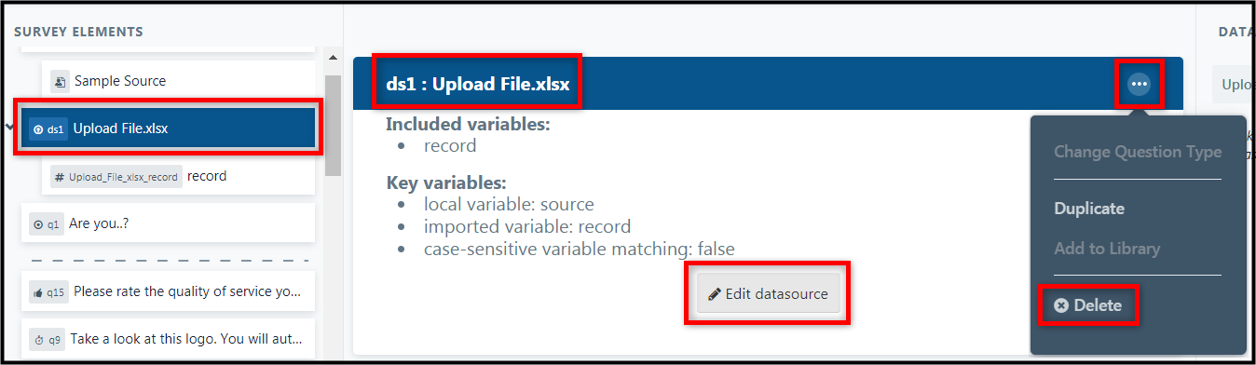The width and height of the screenshot is (1256, 365).
Task: Open the q15 thumbs-up rating question
Action: tap(169, 291)
